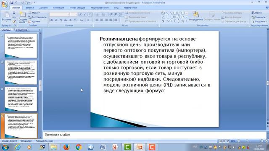Image resolution: width=269 pixels, height=151 pixels.
Task: Open line spacing options
Action: 121,14
